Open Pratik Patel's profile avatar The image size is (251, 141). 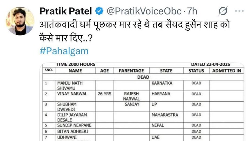click(20, 21)
